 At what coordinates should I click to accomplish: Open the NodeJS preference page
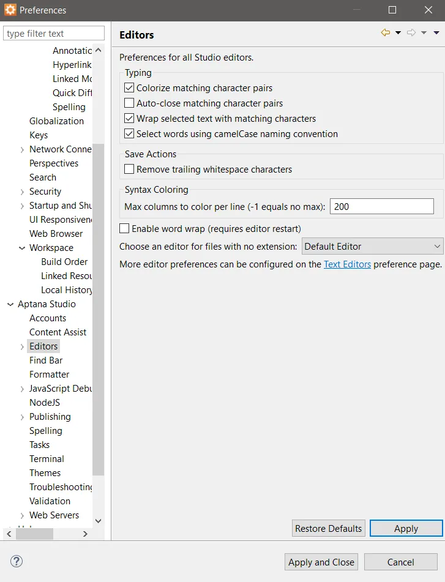[45, 402]
